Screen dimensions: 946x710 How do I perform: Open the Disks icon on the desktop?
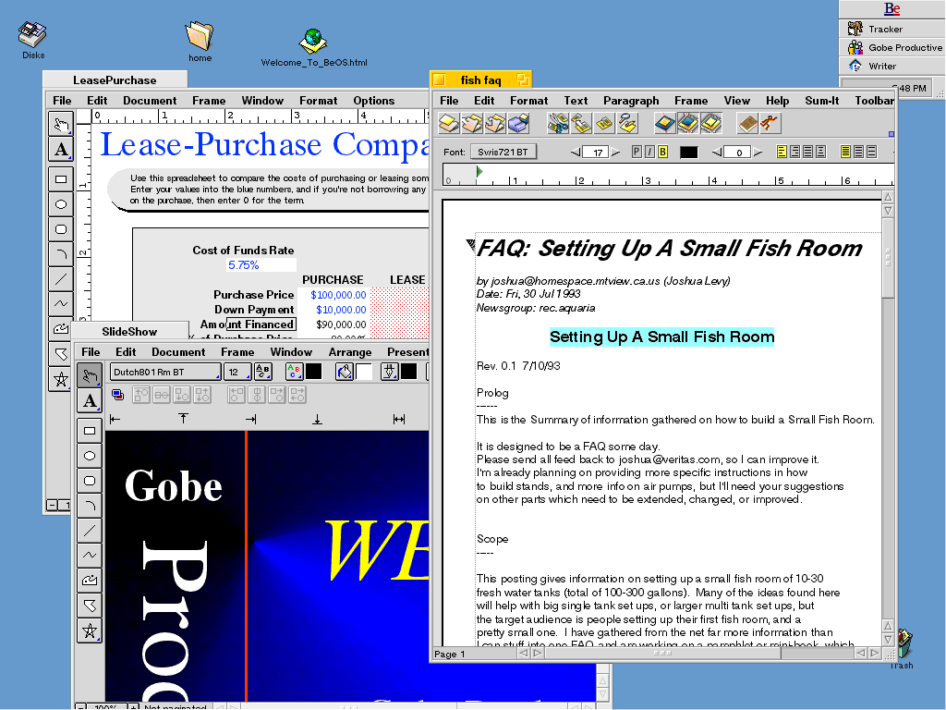point(33,39)
